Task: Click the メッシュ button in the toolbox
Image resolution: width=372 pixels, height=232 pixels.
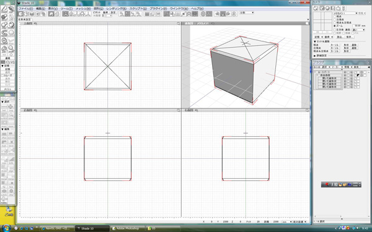Action: (x=8, y=89)
